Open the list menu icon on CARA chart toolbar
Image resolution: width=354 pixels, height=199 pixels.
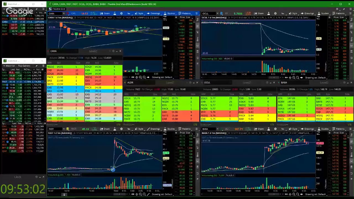coord(196,13)
